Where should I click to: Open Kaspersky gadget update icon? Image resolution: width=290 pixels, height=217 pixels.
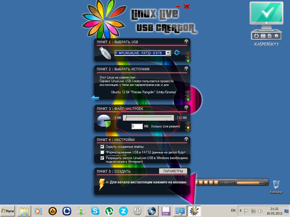(256, 36)
